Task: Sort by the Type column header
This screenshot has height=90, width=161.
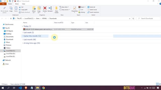Action: click(73, 23)
